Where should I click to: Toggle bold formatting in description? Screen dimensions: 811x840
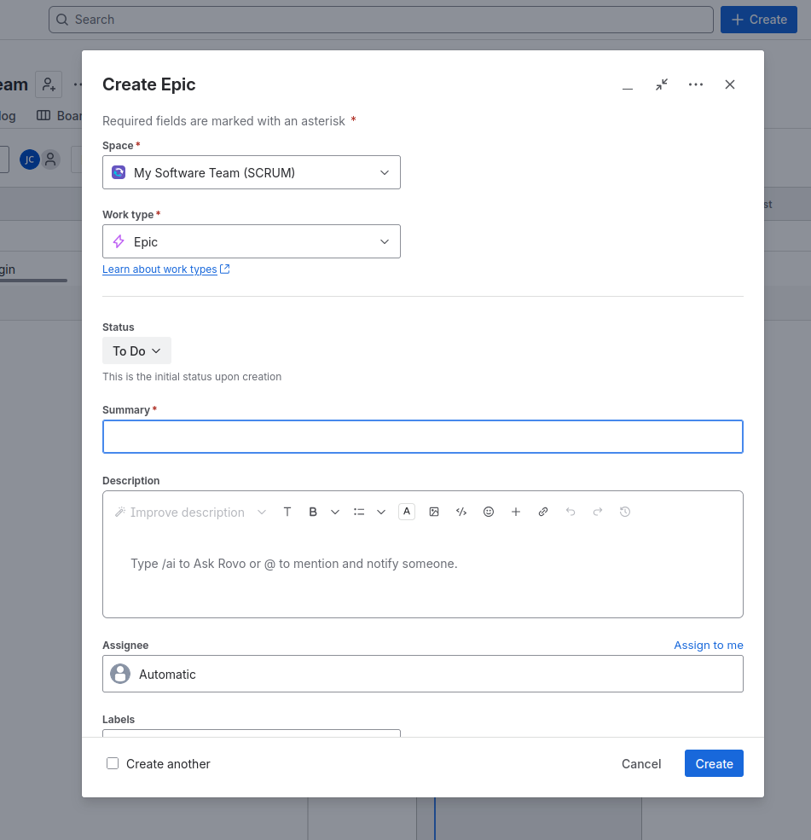(313, 513)
